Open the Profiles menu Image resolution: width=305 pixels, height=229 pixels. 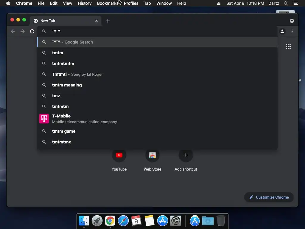click(x=131, y=3)
